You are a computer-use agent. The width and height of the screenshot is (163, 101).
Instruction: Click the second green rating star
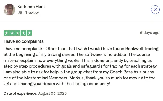12,33
